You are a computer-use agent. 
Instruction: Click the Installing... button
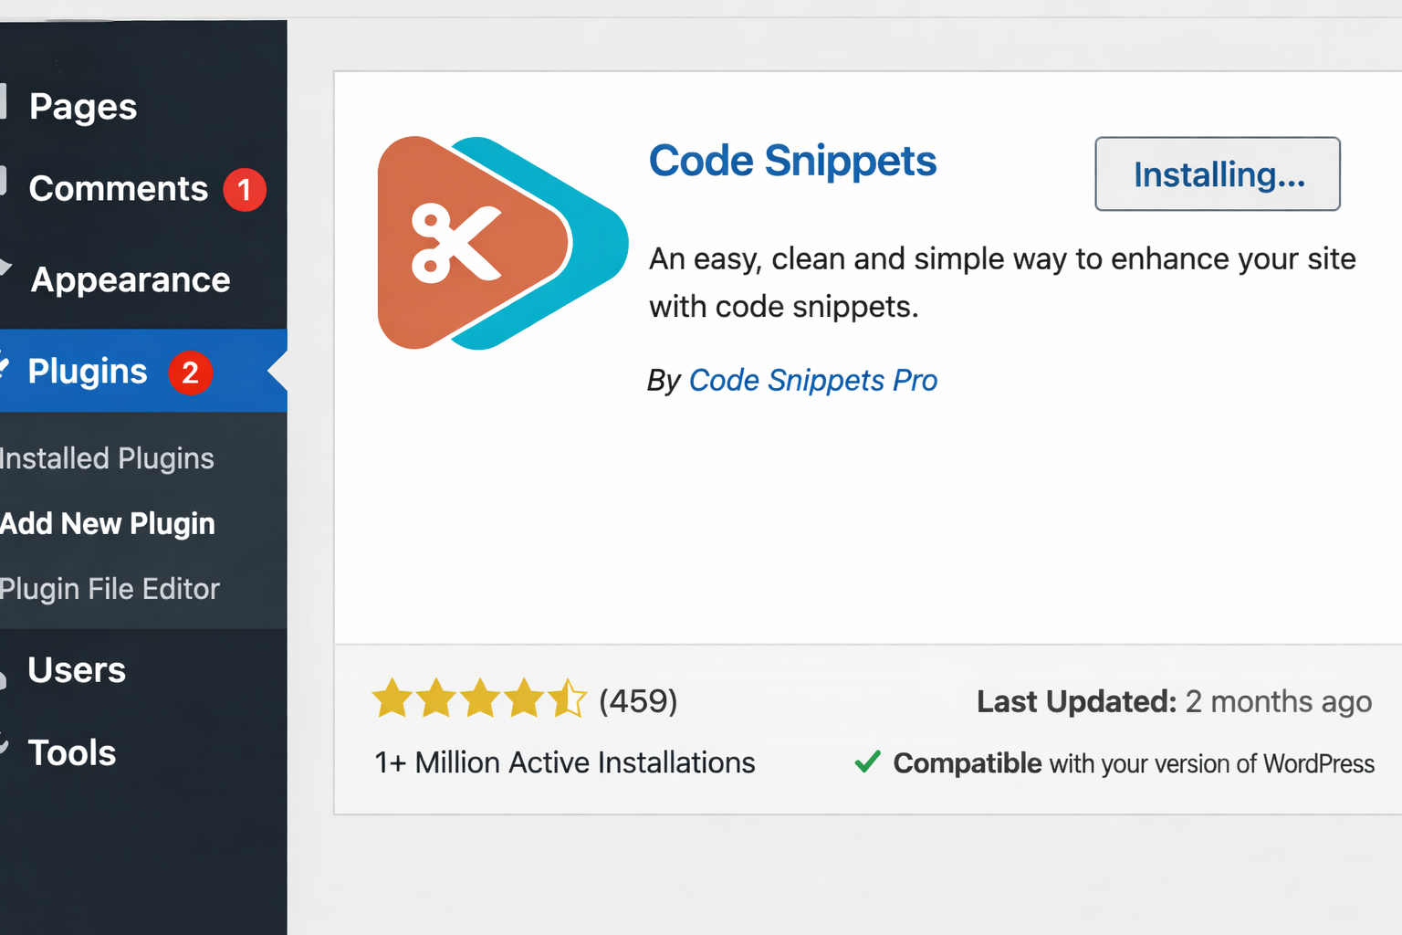(1218, 174)
